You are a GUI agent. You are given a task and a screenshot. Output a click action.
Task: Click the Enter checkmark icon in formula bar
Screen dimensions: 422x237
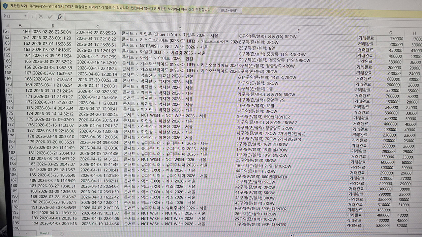coord(50,16)
